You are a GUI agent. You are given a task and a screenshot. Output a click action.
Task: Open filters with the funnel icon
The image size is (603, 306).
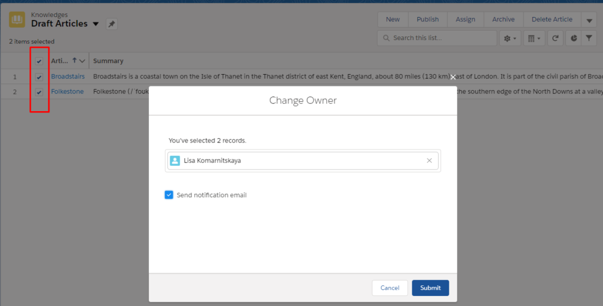(x=589, y=38)
